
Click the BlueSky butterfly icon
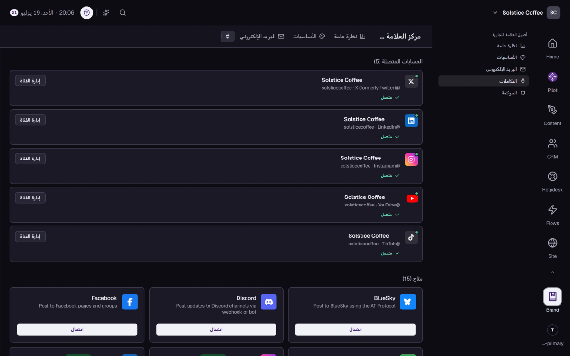click(408, 302)
